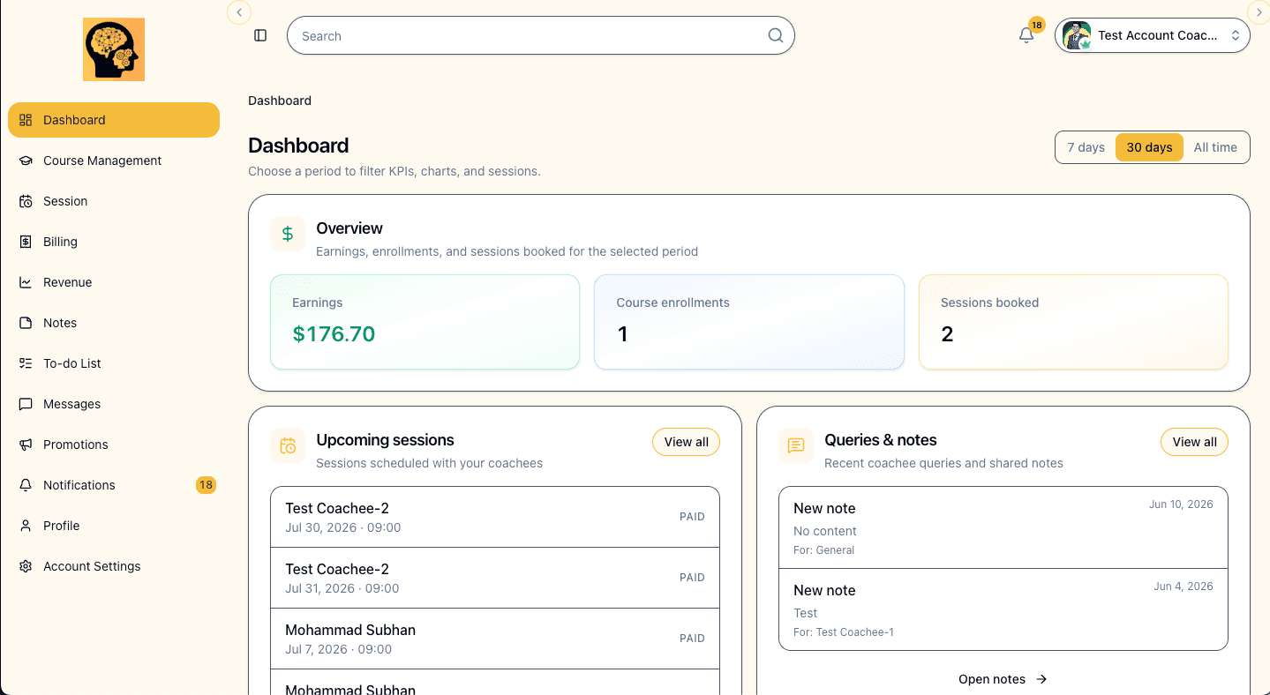
Task: Click the Dashboard grid icon in sidebar
Action: pos(26,120)
